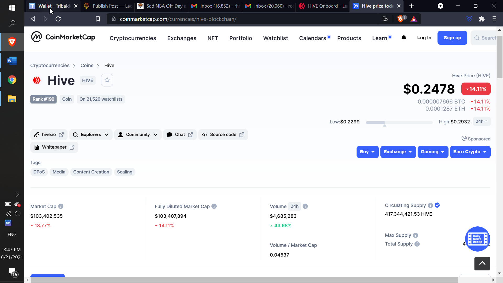This screenshot has height=283, width=503.
Task: Open Brave Shields lion icon
Action: click(400, 19)
